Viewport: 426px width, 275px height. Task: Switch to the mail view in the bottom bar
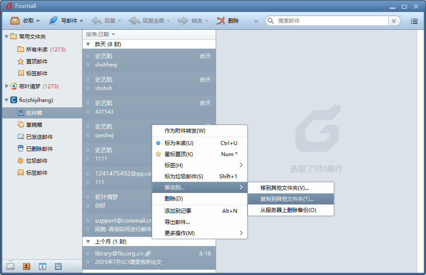coord(11,266)
